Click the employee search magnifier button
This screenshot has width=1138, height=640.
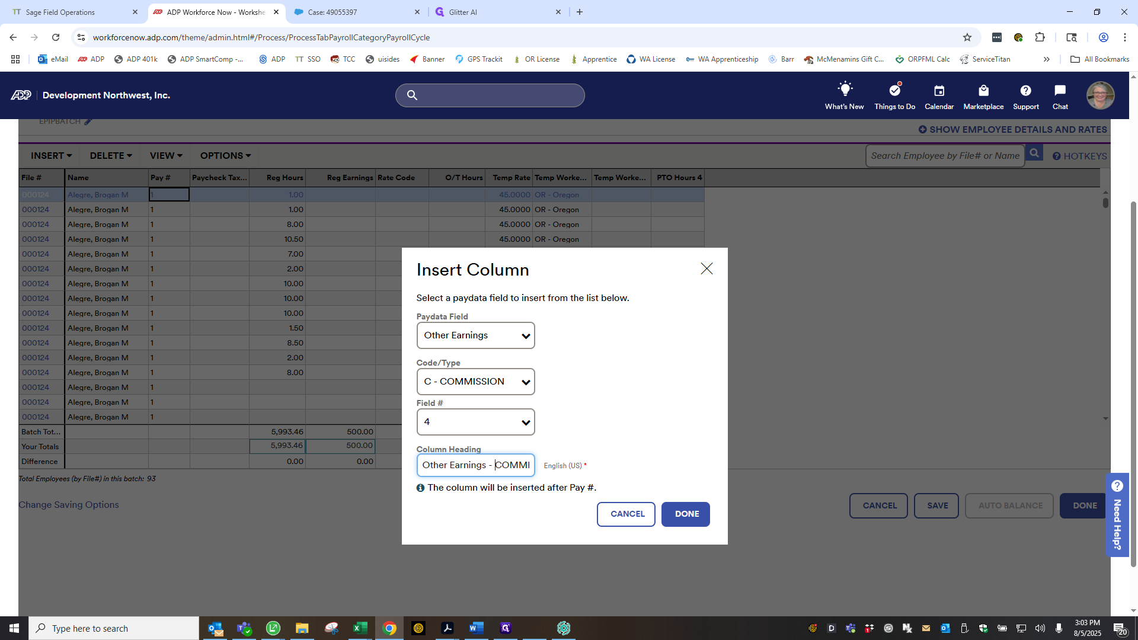(1034, 153)
